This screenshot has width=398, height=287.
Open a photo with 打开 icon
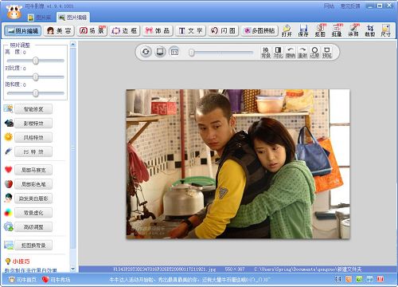[287, 30]
